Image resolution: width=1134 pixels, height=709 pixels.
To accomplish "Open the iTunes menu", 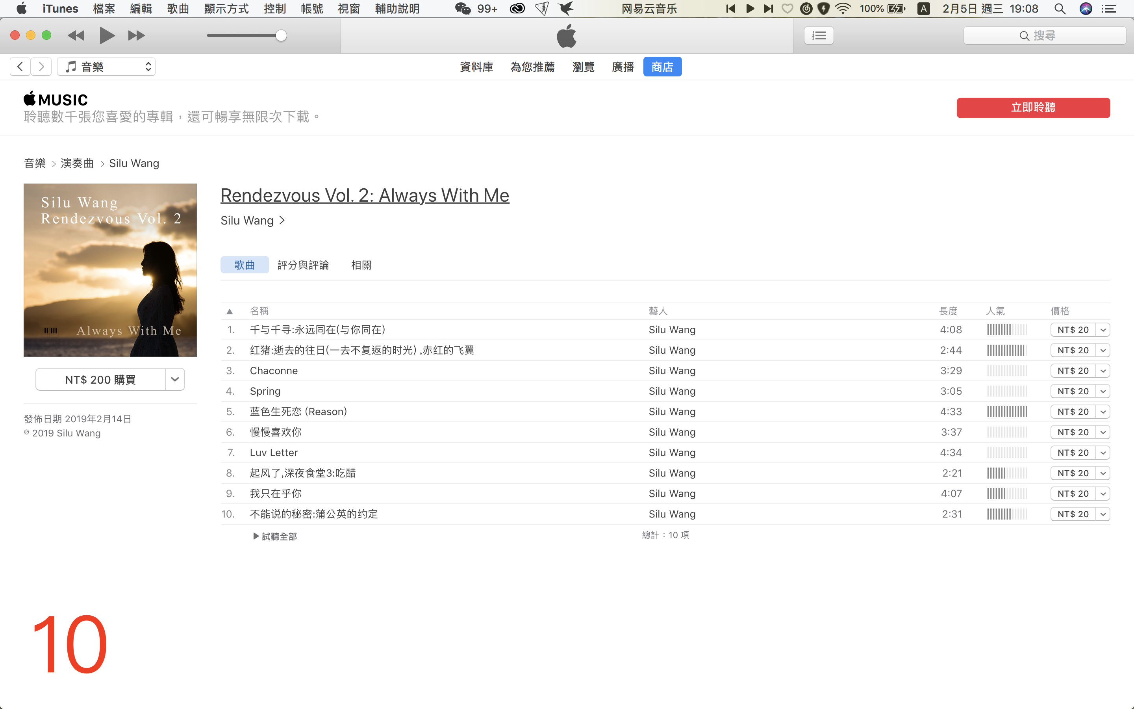I will pyautogui.click(x=60, y=8).
